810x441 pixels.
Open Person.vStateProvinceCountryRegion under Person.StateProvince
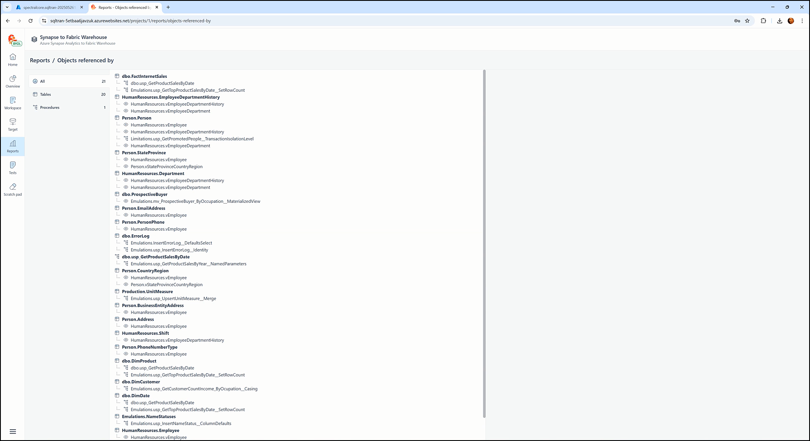coord(166,167)
